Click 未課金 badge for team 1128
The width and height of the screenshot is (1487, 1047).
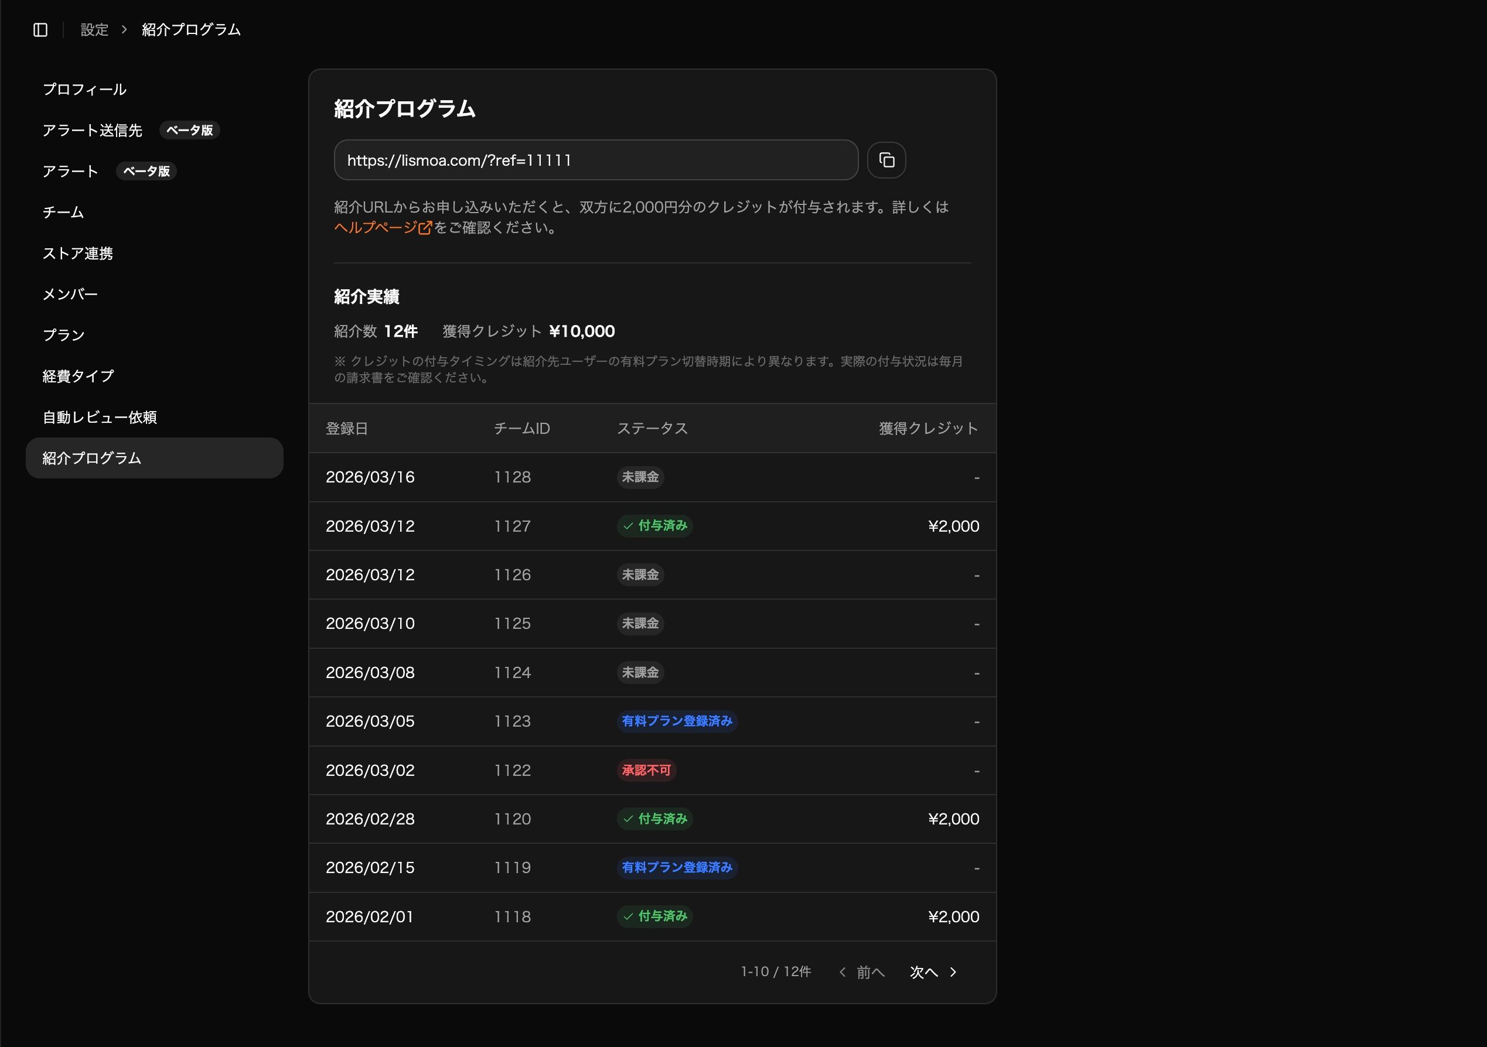(640, 477)
